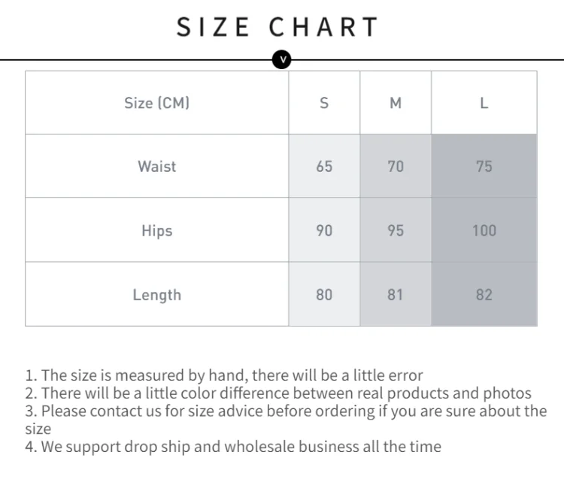Click the Hips row label
Image resolution: width=564 pixels, height=494 pixels.
click(x=157, y=230)
